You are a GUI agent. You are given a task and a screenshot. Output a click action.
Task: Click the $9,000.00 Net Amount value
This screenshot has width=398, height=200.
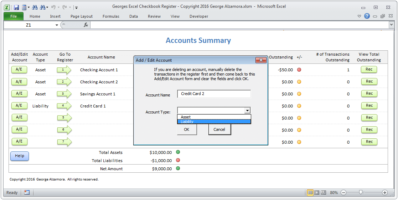click(162, 169)
